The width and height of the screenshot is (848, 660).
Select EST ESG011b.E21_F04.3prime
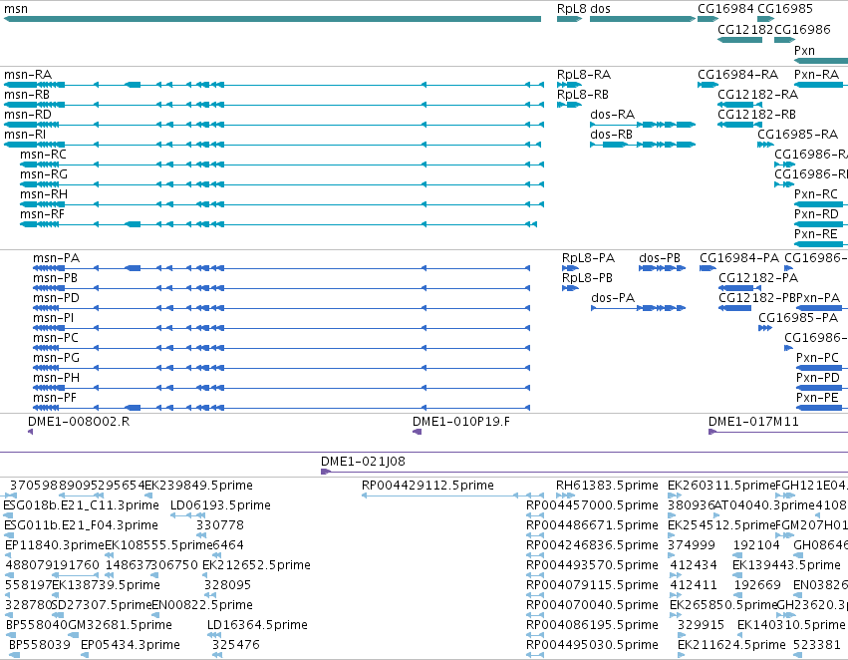(81, 525)
